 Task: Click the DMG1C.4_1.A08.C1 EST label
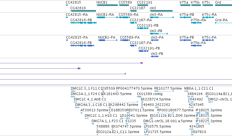coord(90,99)
